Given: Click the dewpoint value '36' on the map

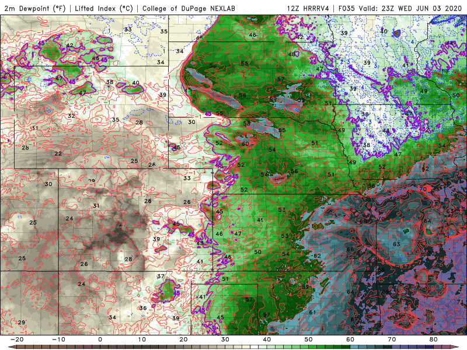Looking at the screenshot, I should [x=143, y=308].
